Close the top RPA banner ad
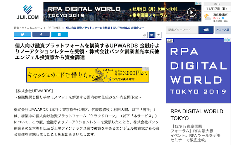 (x=200, y=4)
